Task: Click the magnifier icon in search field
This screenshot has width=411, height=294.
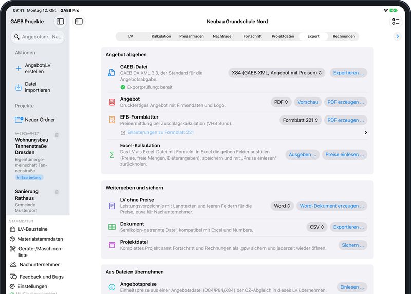Action: [17, 37]
